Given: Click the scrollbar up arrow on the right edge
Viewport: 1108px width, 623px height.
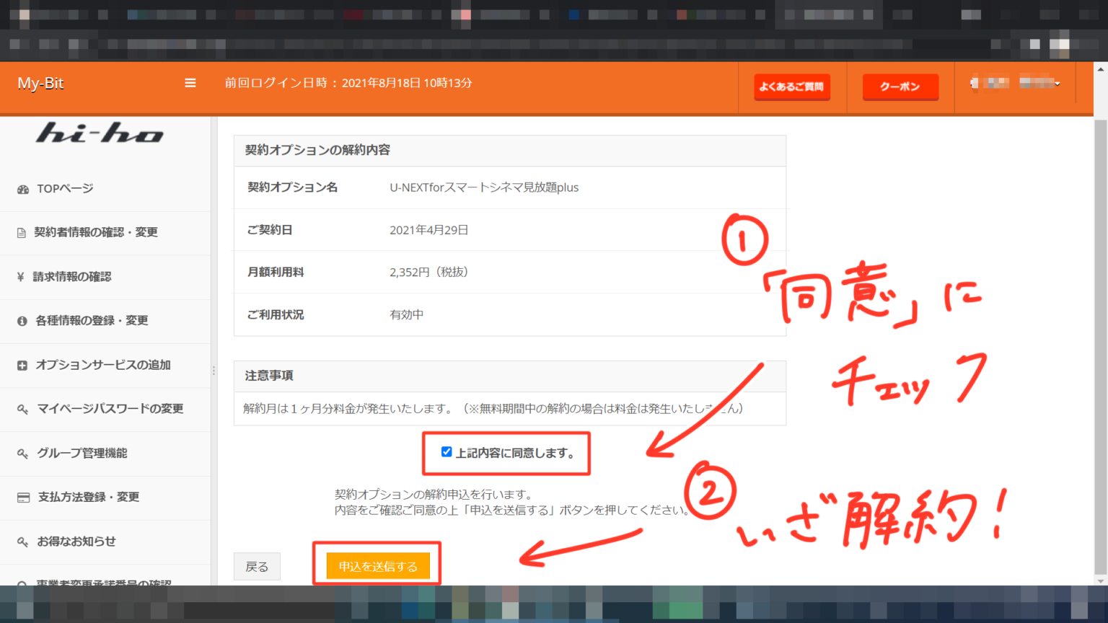Looking at the screenshot, I should 1102,70.
